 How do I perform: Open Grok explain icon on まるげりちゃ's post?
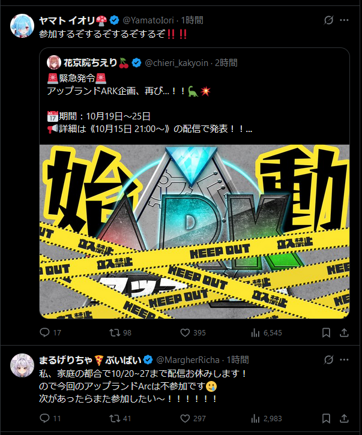[x=329, y=360]
